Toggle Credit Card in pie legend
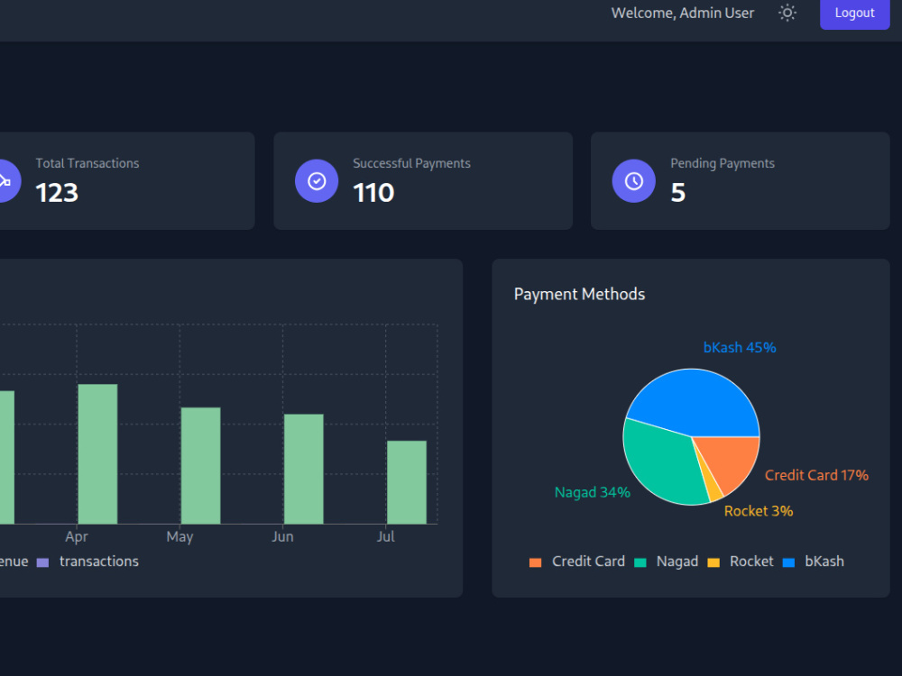Screen dimensions: 902x676 coord(577,562)
